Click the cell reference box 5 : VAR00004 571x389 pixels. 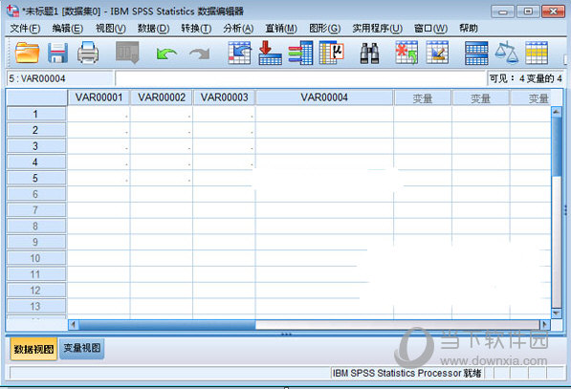(x=59, y=78)
